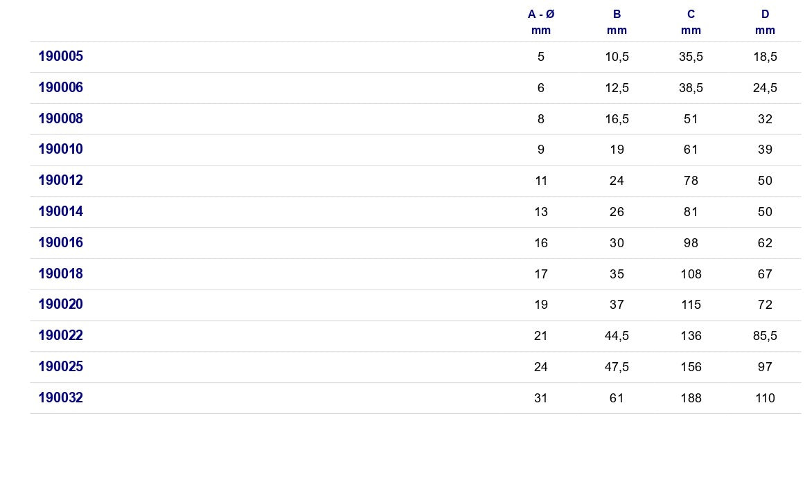Open product link 190005
The image size is (805, 491).
[60, 56]
